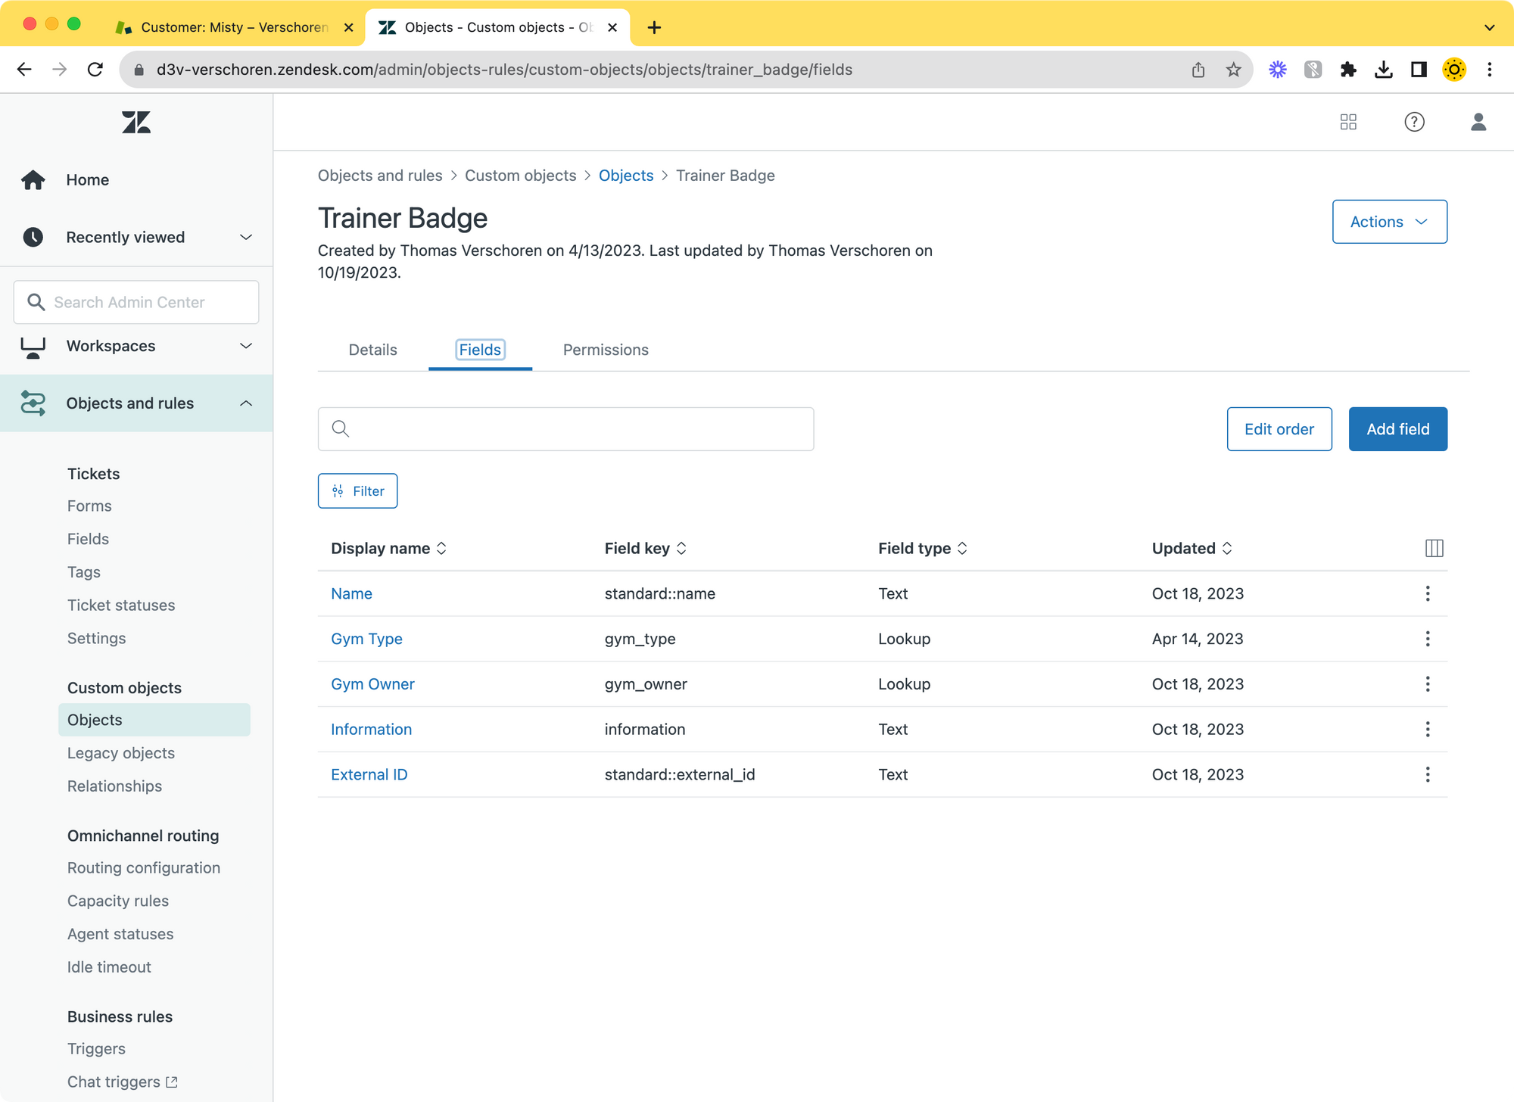Open the Actions dropdown
The width and height of the screenshot is (1514, 1102).
(x=1389, y=222)
